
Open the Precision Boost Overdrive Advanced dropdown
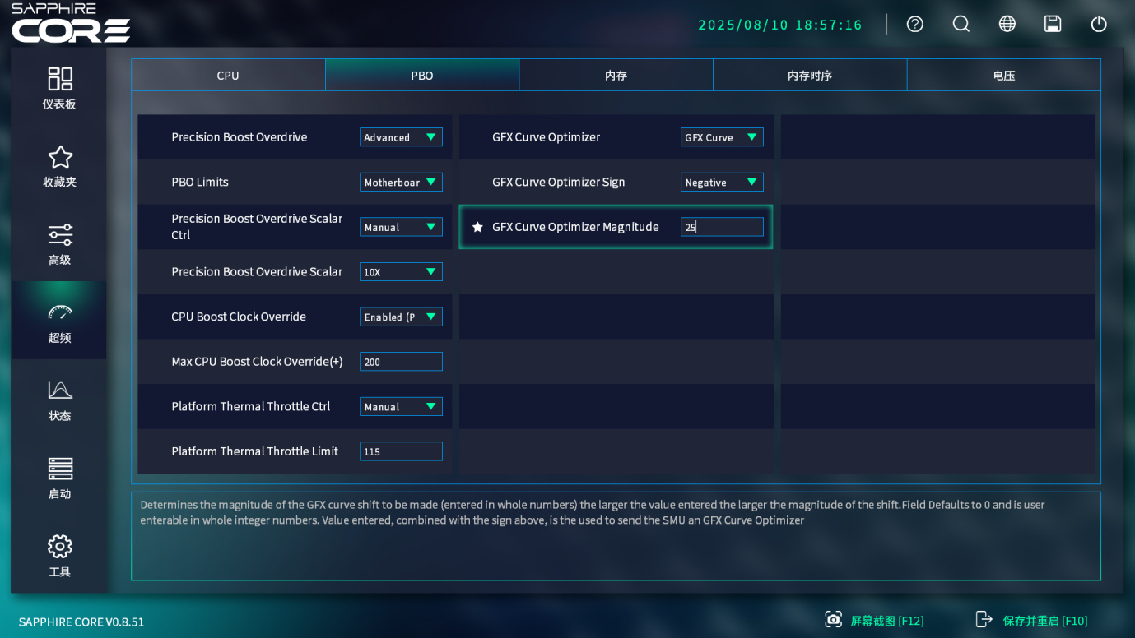[401, 137]
